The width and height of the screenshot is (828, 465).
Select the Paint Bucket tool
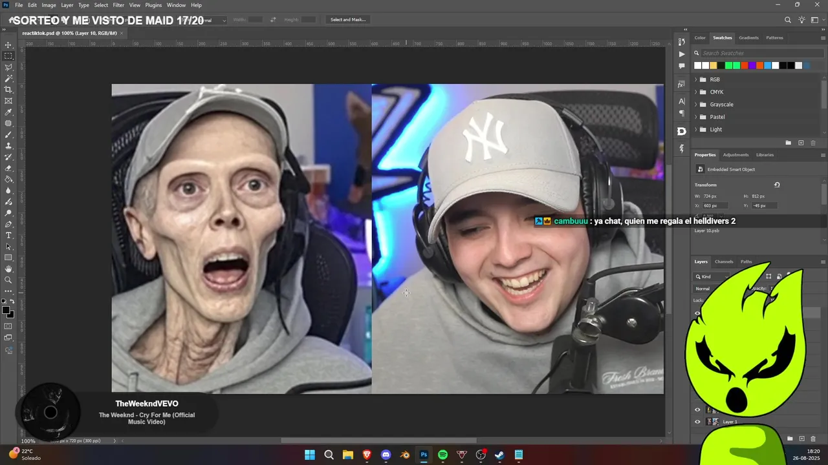tap(8, 180)
